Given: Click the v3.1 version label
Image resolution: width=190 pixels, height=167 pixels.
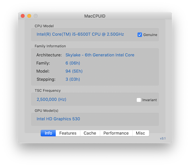Looking at the screenshot, I should coord(163,139).
